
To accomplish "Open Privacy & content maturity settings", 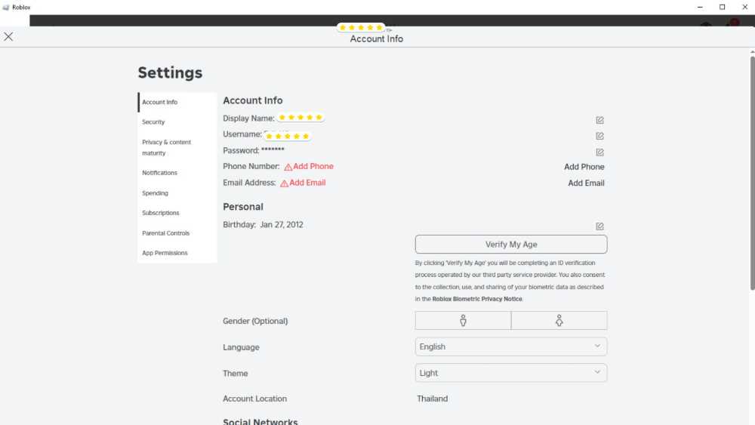I will tap(177, 147).
